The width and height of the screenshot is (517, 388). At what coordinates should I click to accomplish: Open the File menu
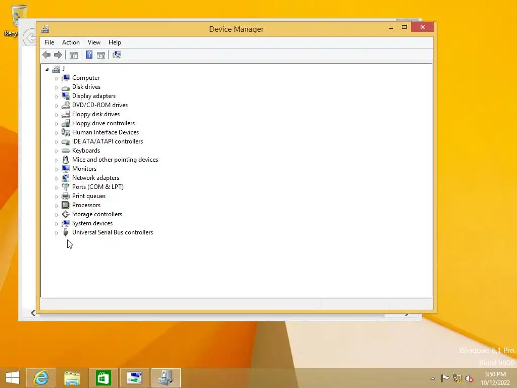click(49, 42)
